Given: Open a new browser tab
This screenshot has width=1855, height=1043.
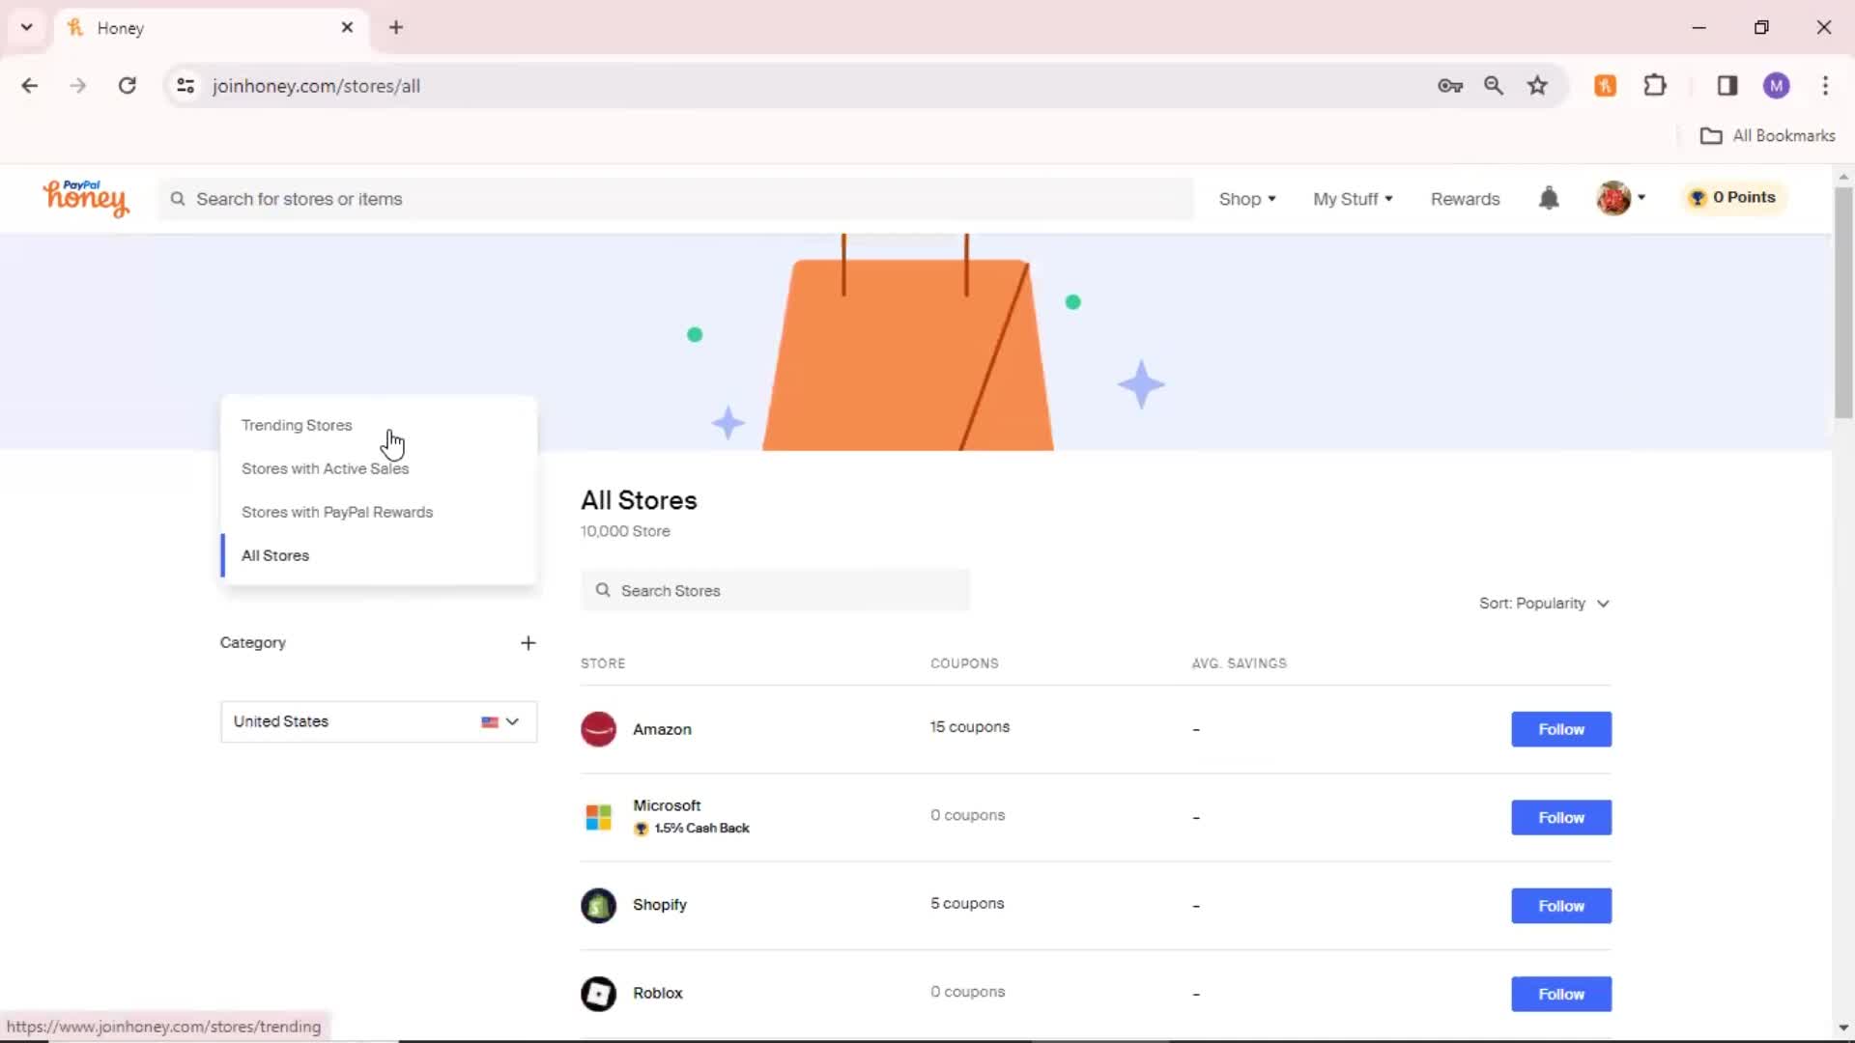Looking at the screenshot, I should pos(396,27).
